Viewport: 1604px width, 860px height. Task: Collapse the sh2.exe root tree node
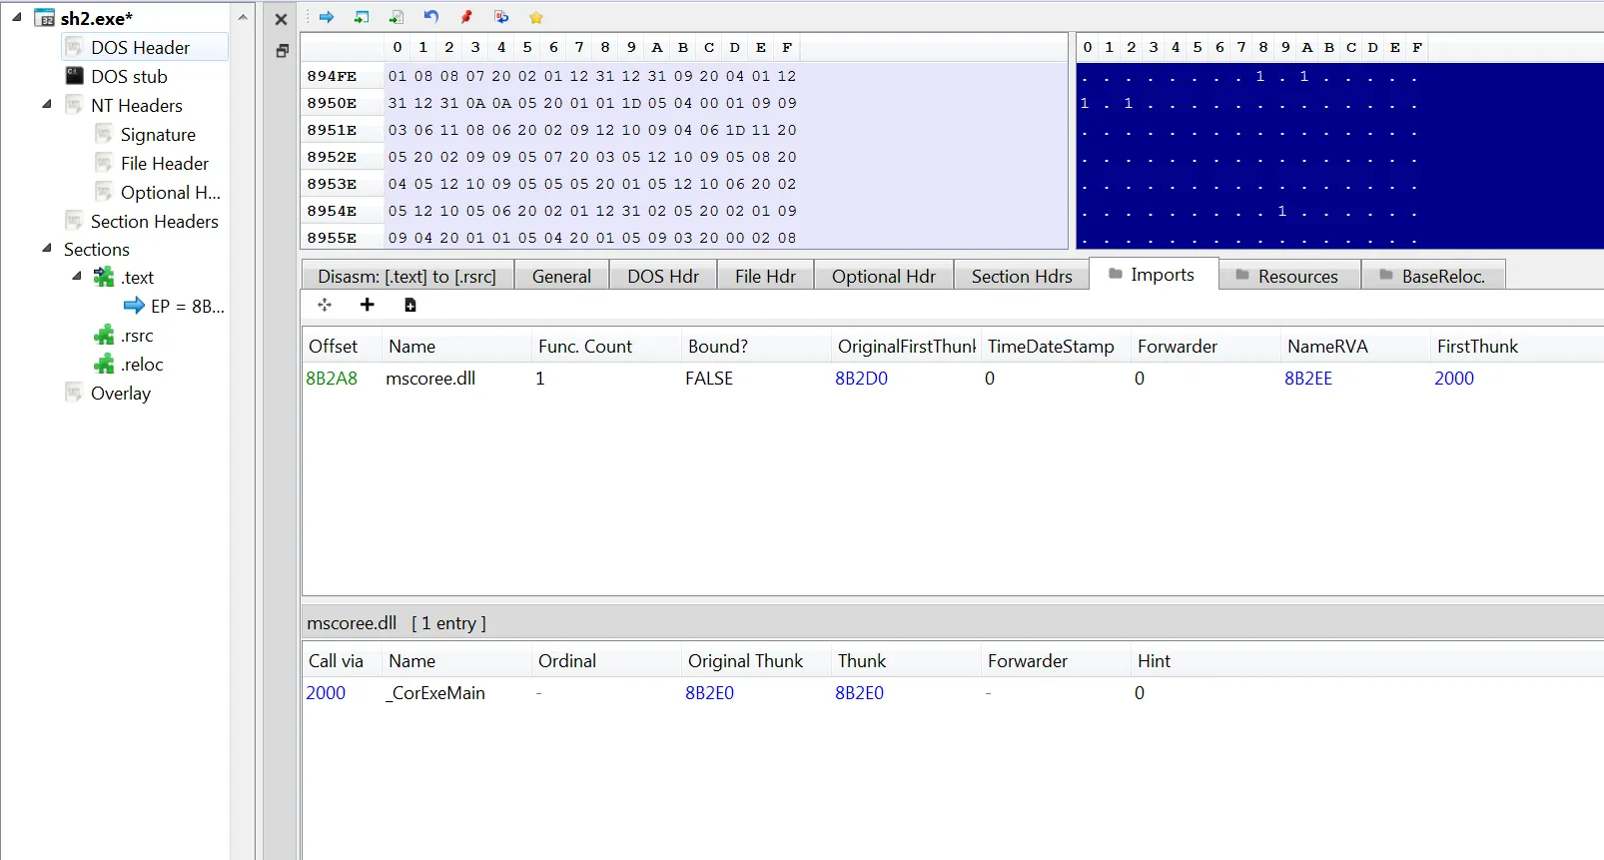(x=16, y=17)
